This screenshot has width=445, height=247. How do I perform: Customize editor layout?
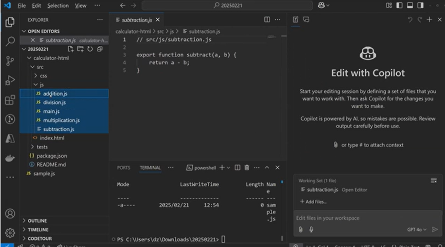coord(389,6)
